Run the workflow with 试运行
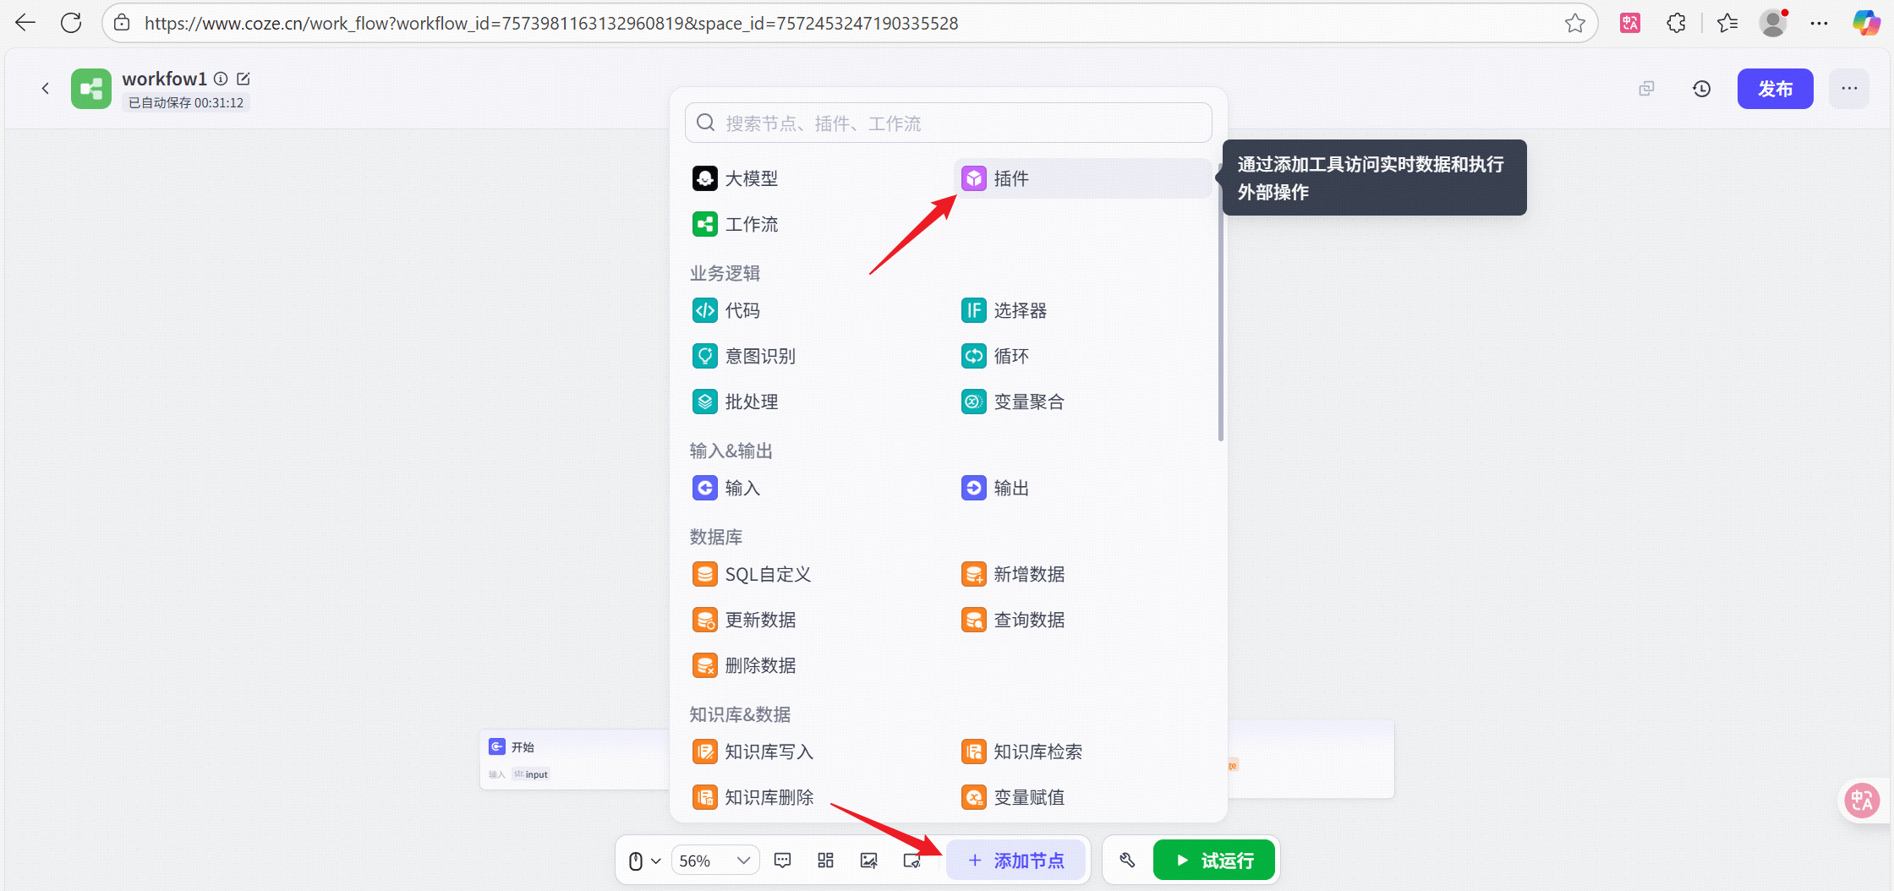 coord(1213,860)
